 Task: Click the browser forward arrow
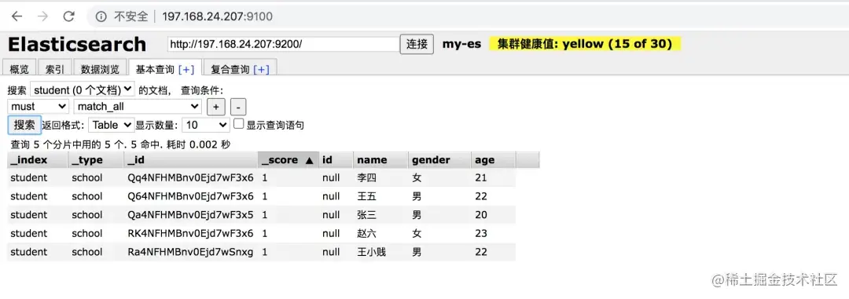(42, 16)
